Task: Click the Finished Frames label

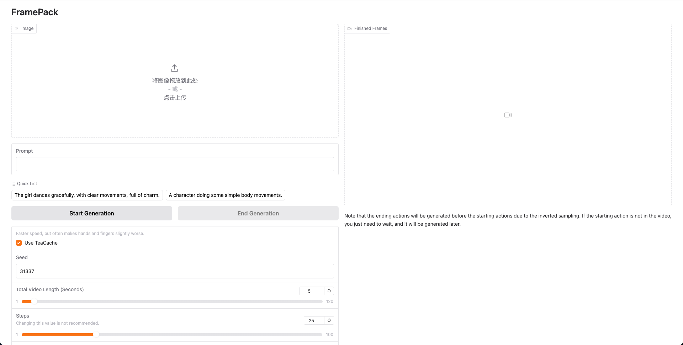Action: tap(367, 28)
